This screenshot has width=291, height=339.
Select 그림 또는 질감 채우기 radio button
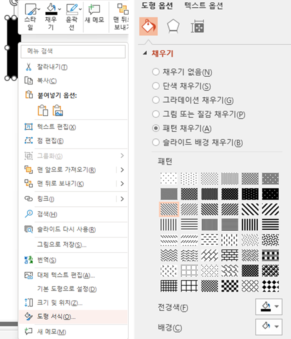156,114
